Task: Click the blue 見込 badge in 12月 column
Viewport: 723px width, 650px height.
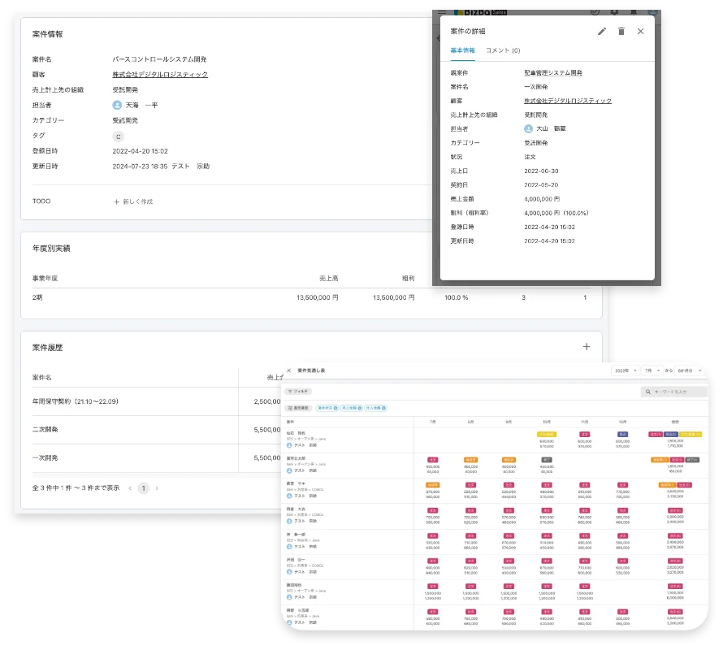Action: click(x=622, y=435)
